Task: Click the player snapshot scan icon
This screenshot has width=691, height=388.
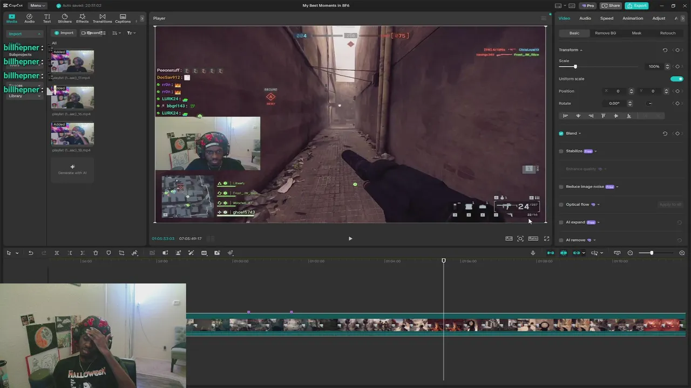Action: tap(520, 238)
